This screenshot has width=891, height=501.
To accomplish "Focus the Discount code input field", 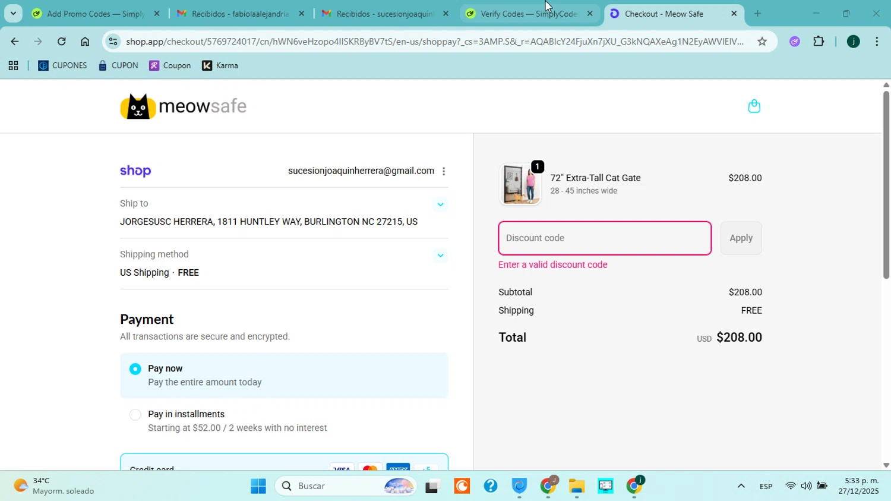I will point(605,238).
